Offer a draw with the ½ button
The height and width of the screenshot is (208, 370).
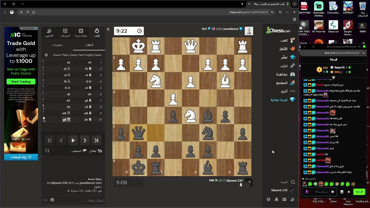(96, 151)
